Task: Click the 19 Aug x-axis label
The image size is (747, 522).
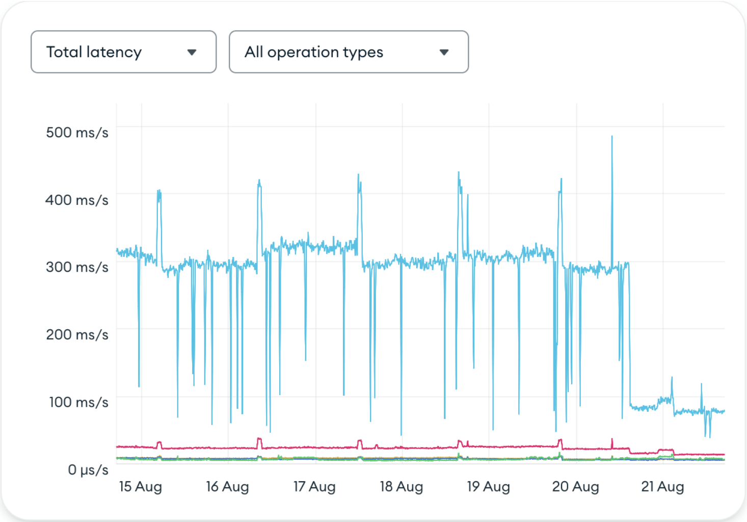Action: (489, 487)
